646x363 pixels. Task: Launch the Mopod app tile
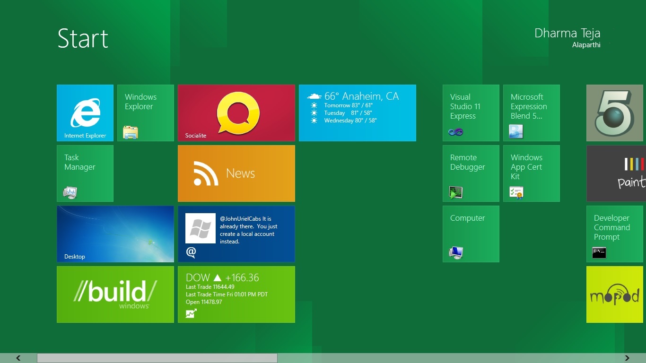pyautogui.click(x=614, y=294)
